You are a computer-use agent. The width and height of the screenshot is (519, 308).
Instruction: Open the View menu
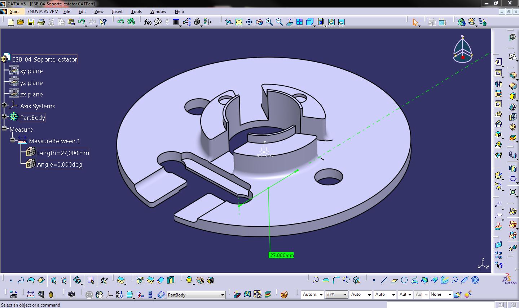point(99,12)
